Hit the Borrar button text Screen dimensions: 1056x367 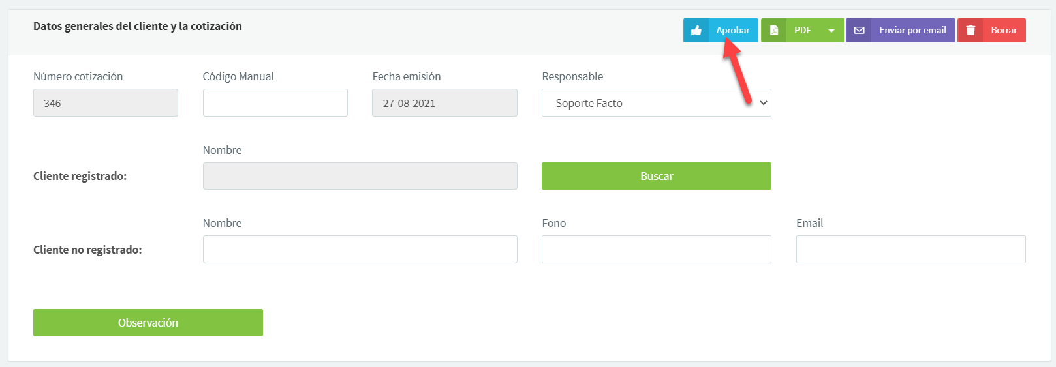point(1004,31)
